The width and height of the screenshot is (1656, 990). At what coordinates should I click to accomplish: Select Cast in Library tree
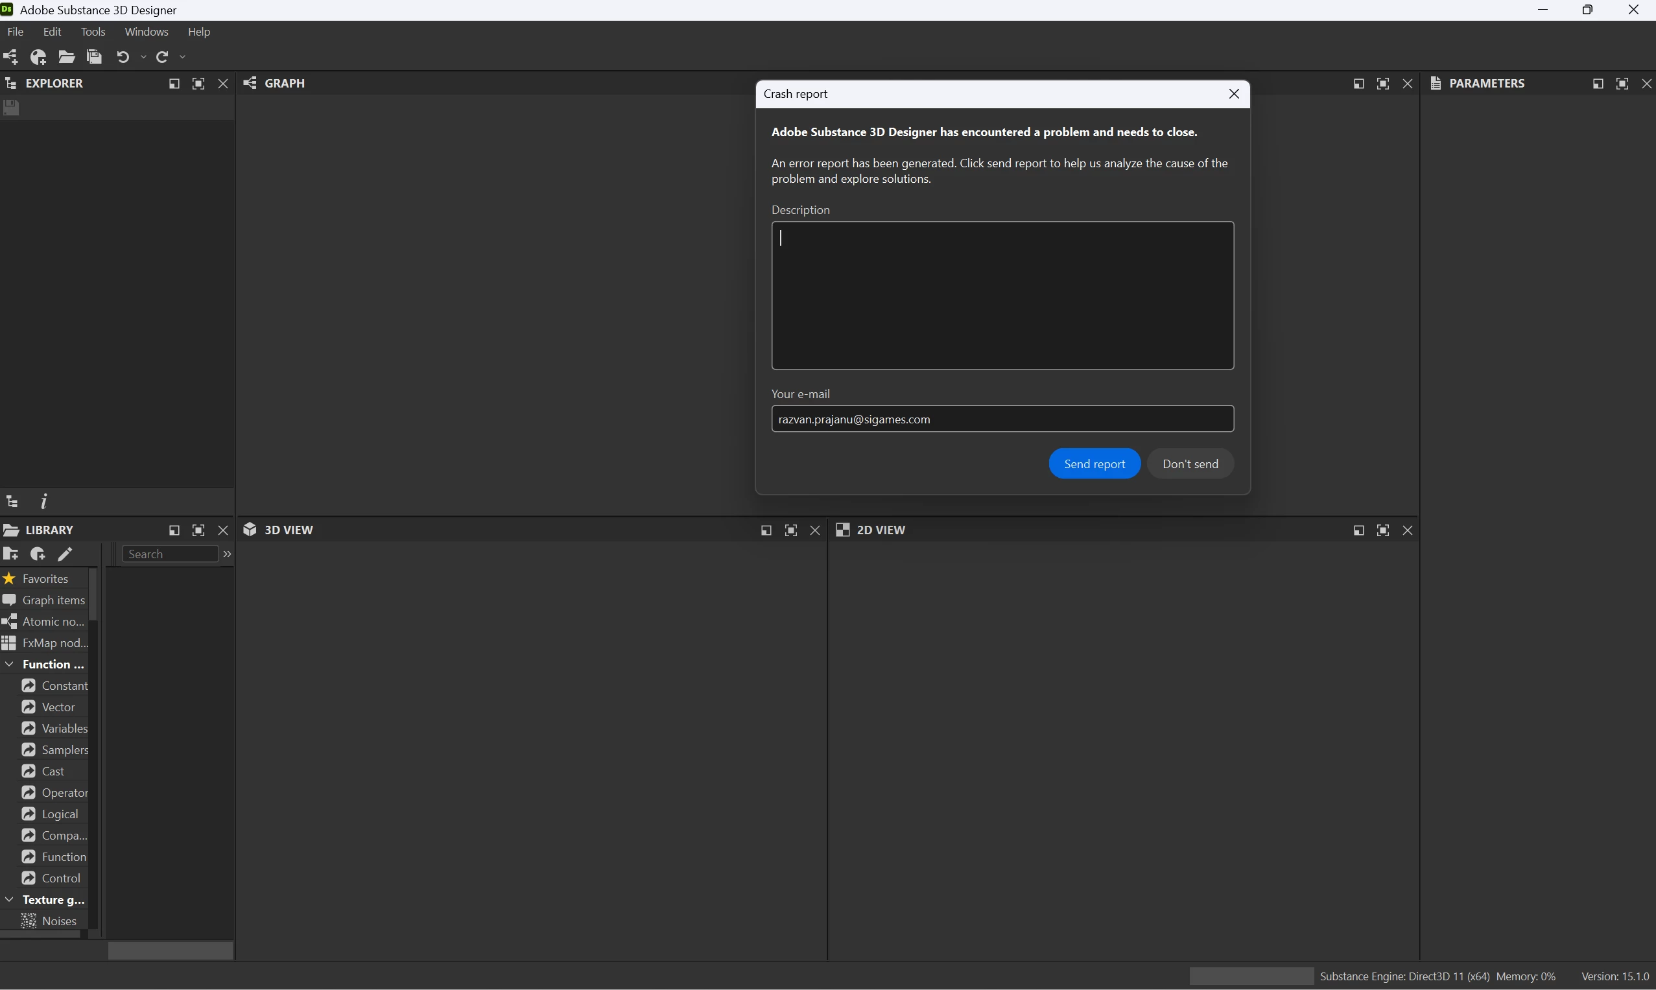(45, 771)
